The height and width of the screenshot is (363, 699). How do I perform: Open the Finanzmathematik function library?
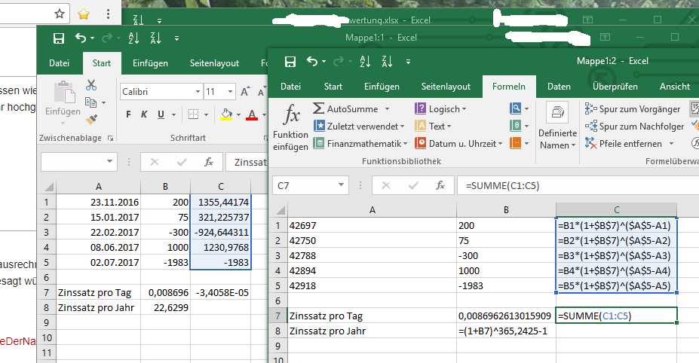click(x=360, y=143)
